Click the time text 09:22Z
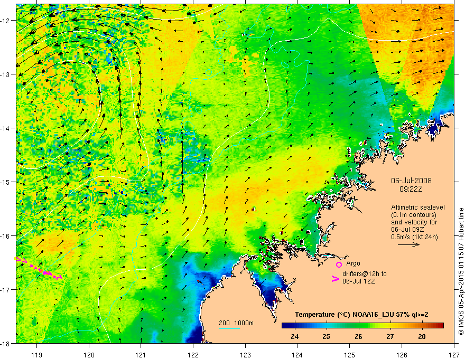 point(411,189)
